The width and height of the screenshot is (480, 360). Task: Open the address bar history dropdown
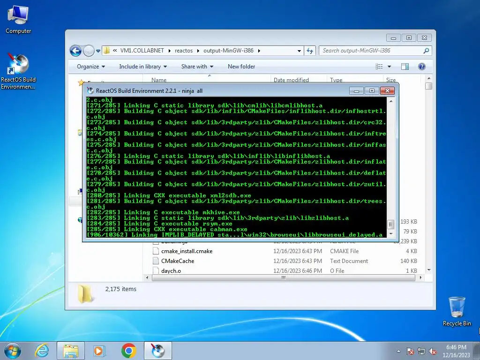(299, 51)
